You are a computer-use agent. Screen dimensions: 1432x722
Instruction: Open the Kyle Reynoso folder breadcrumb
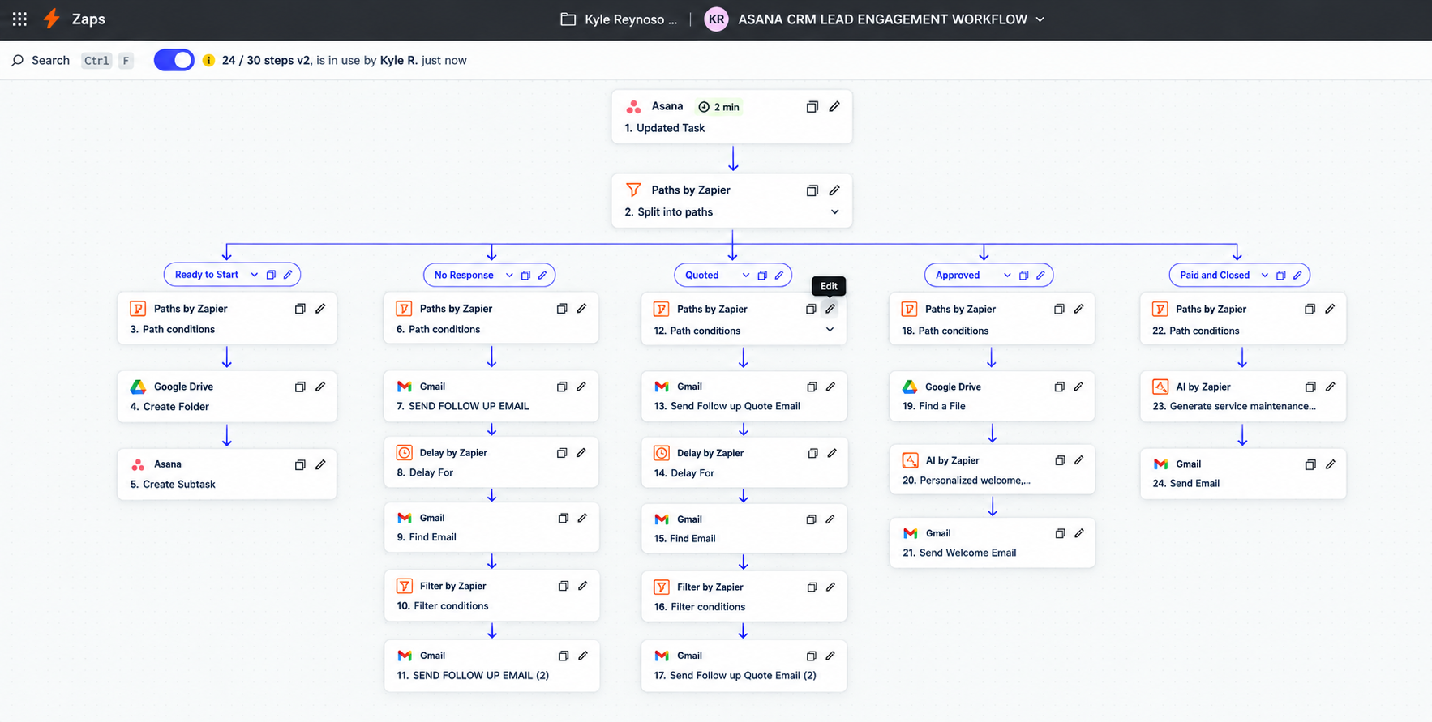click(619, 19)
